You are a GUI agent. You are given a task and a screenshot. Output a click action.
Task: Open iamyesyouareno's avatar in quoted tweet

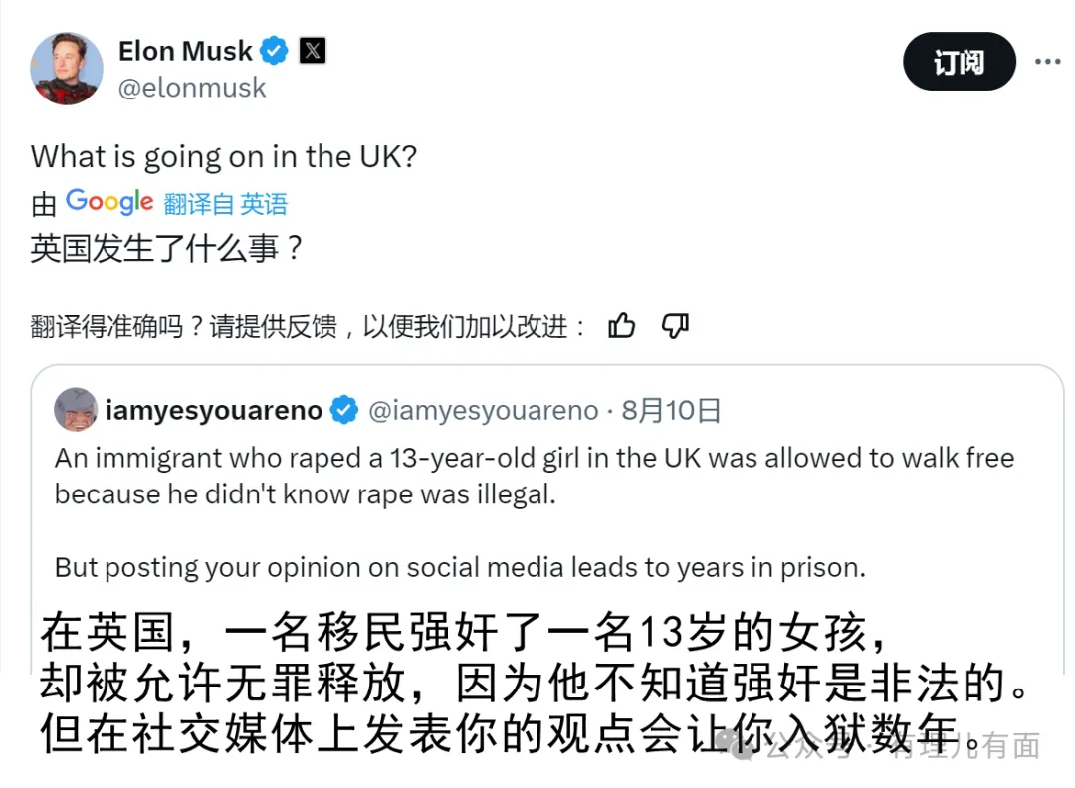pos(76,409)
